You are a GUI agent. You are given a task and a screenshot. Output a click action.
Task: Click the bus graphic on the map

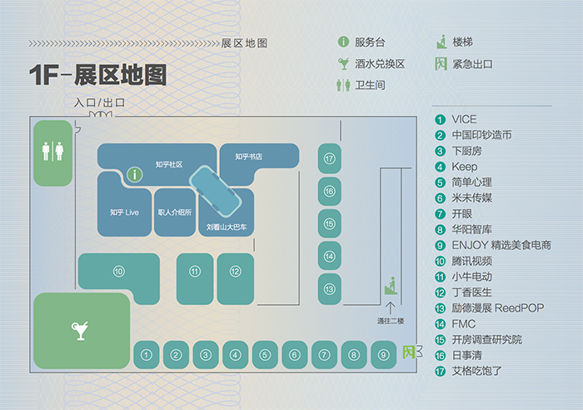pyautogui.click(x=215, y=191)
